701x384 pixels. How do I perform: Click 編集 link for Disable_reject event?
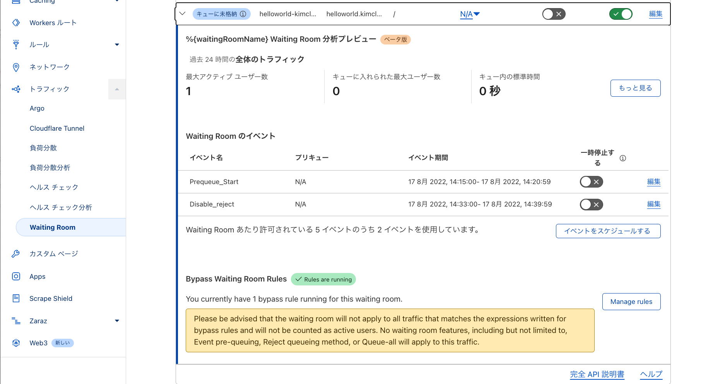click(653, 204)
